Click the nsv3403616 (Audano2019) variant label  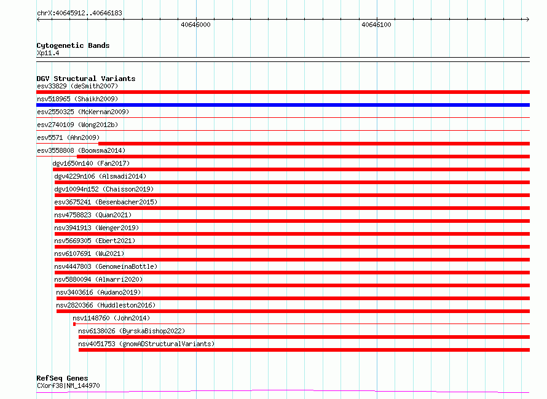point(98,292)
